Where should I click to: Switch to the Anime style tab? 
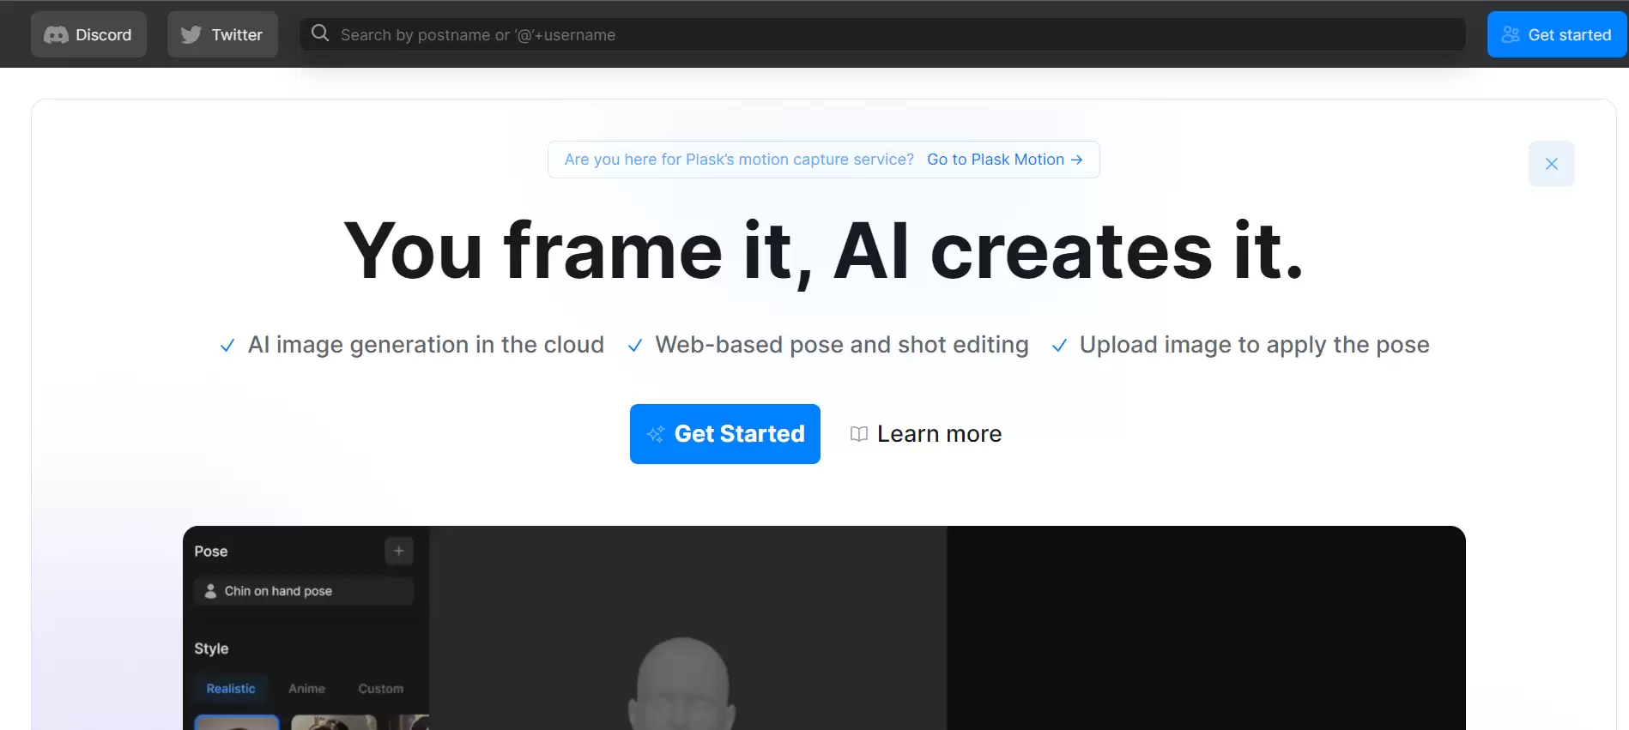[306, 689]
